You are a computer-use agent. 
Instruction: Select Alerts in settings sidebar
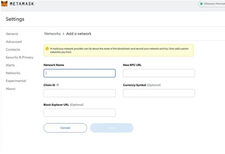10,65
